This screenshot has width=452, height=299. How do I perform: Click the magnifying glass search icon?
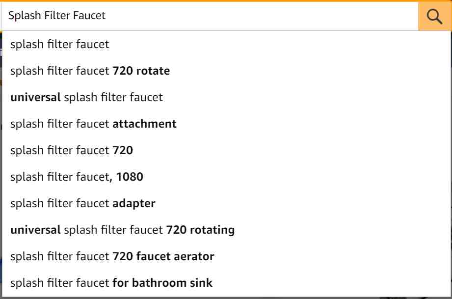434,16
